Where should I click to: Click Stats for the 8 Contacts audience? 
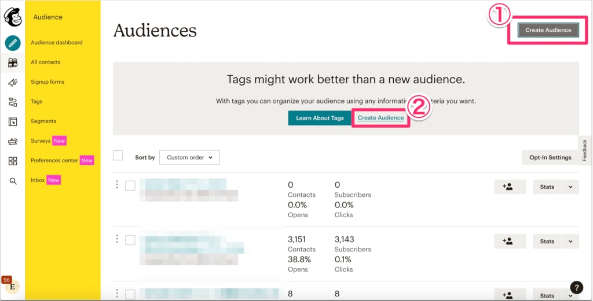[547, 295]
